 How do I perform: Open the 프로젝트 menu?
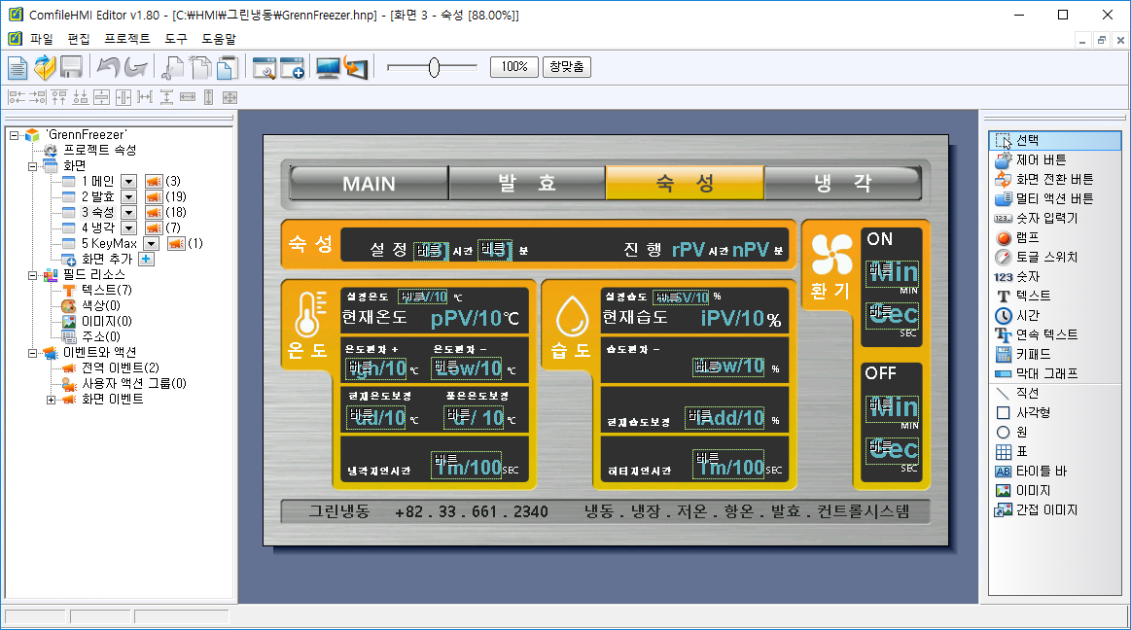(127, 39)
